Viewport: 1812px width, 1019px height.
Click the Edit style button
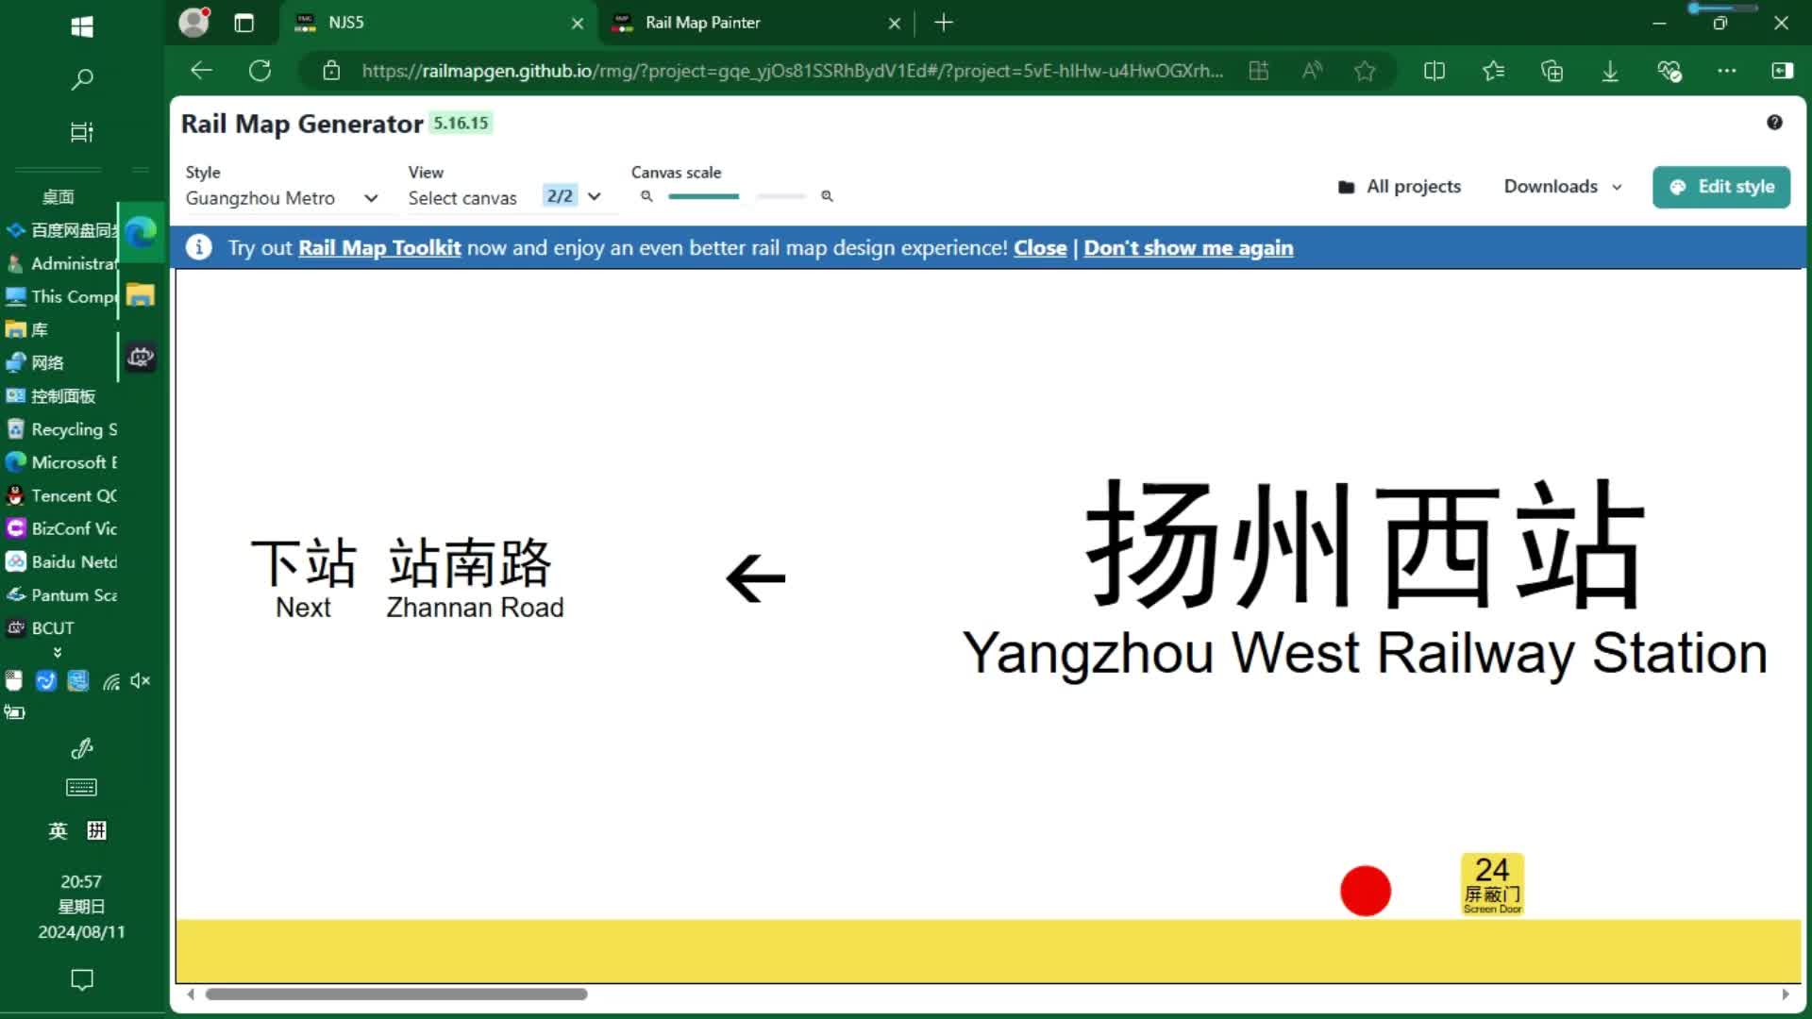(x=1720, y=187)
